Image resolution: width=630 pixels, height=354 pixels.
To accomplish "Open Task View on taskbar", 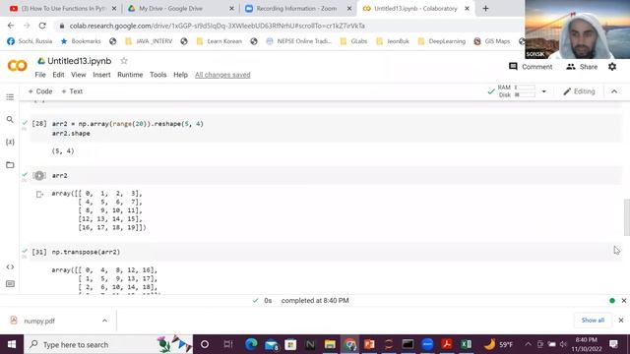I will coord(227,344).
